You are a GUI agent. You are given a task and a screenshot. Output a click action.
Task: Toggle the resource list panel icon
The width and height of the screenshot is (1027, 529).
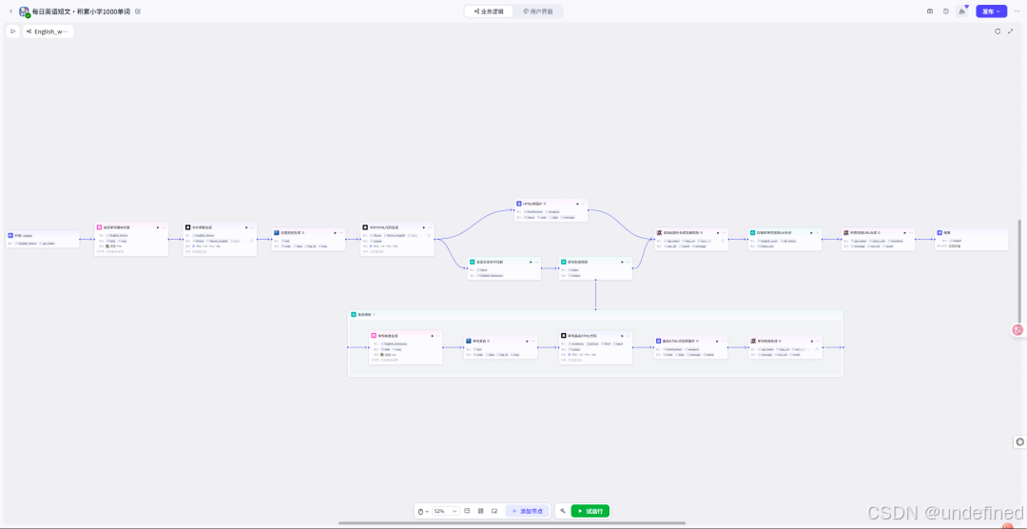[x=12, y=31]
